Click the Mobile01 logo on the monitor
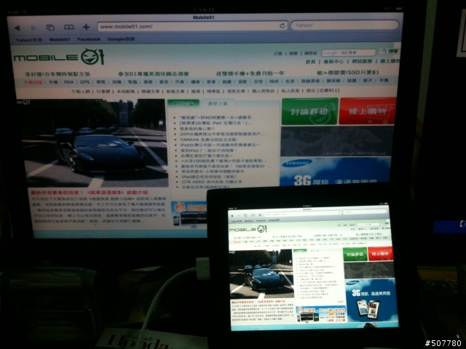Image resolution: width=466 pixels, height=349 pixels. 59,57
